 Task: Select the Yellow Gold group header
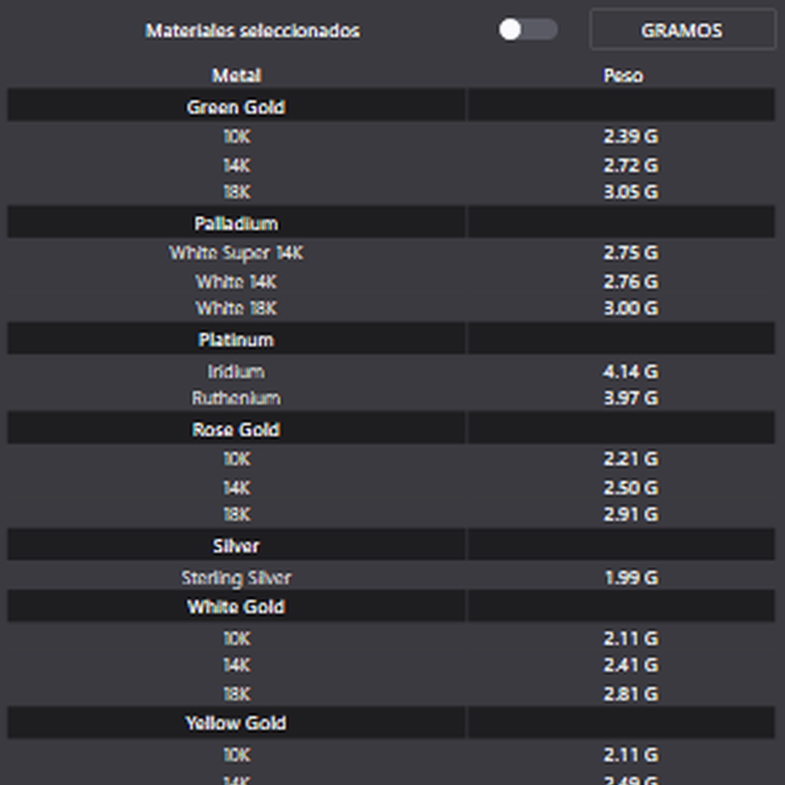[391, 722]
